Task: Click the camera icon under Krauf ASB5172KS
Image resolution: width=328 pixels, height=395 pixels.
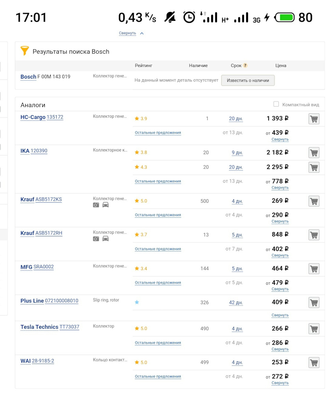Action: [96, 205]
